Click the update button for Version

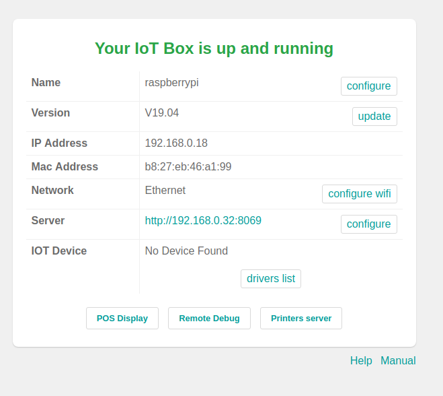coord(374,117)
